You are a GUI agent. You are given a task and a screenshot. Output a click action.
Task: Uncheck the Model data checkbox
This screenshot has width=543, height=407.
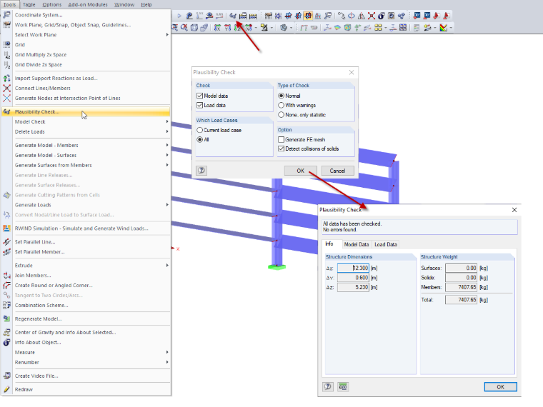(x=199, y=96)
